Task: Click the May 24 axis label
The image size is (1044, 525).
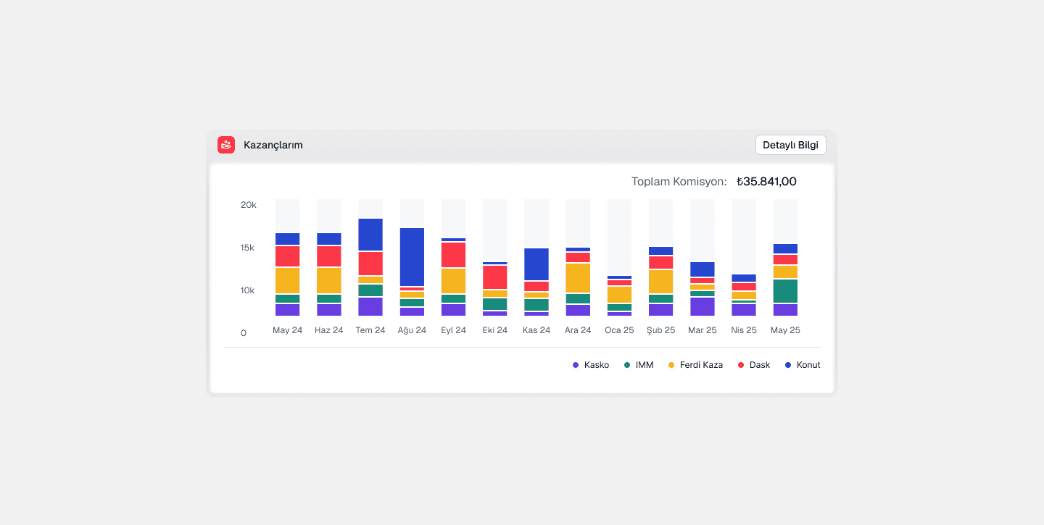Action: (x=287, y=330)
